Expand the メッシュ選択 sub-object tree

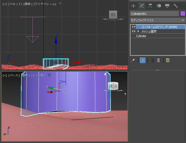click(x=138, y=31)
